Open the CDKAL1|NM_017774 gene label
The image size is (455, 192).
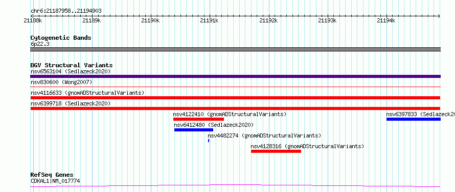[55, 181]
